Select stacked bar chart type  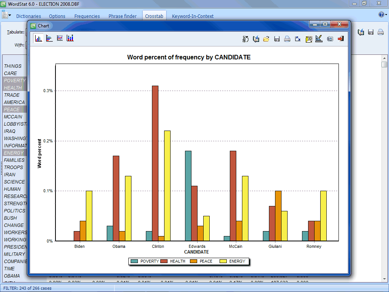coord(70,38)
